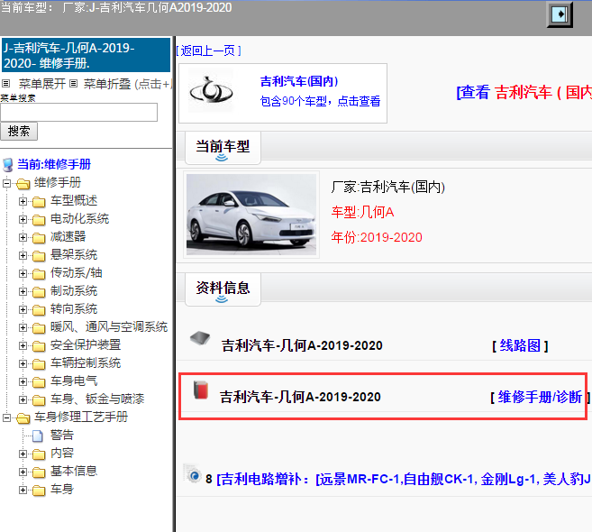The image size is (592, 532).
Task: Click the 车型概述 folder icon
Action: (39, 202)
